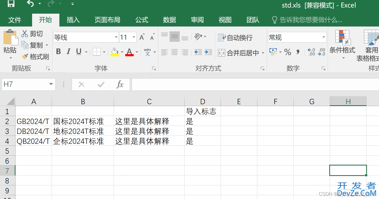Customize the Quick Access Toolbar dropdown
The image size is (379, 199).
point(72,4)
